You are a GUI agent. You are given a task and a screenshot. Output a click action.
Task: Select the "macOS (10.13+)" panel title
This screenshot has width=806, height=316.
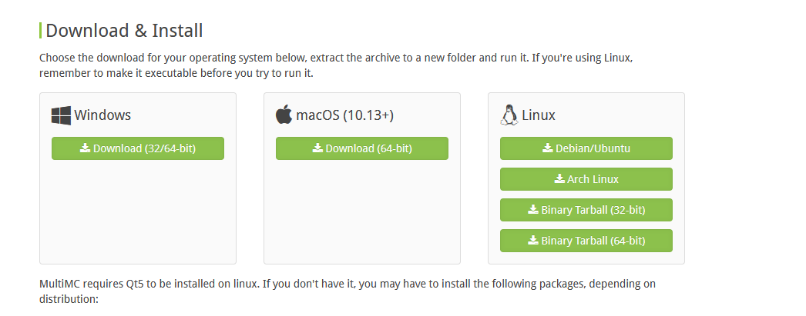click(x=345, y=115)
